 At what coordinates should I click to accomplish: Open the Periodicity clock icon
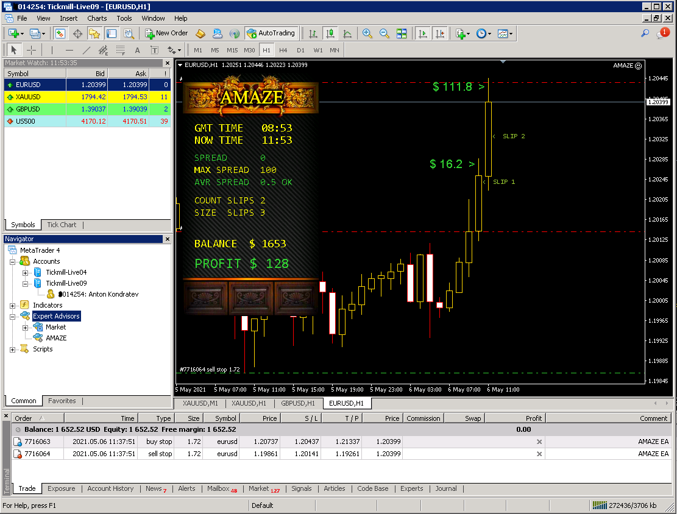(481, 33)
